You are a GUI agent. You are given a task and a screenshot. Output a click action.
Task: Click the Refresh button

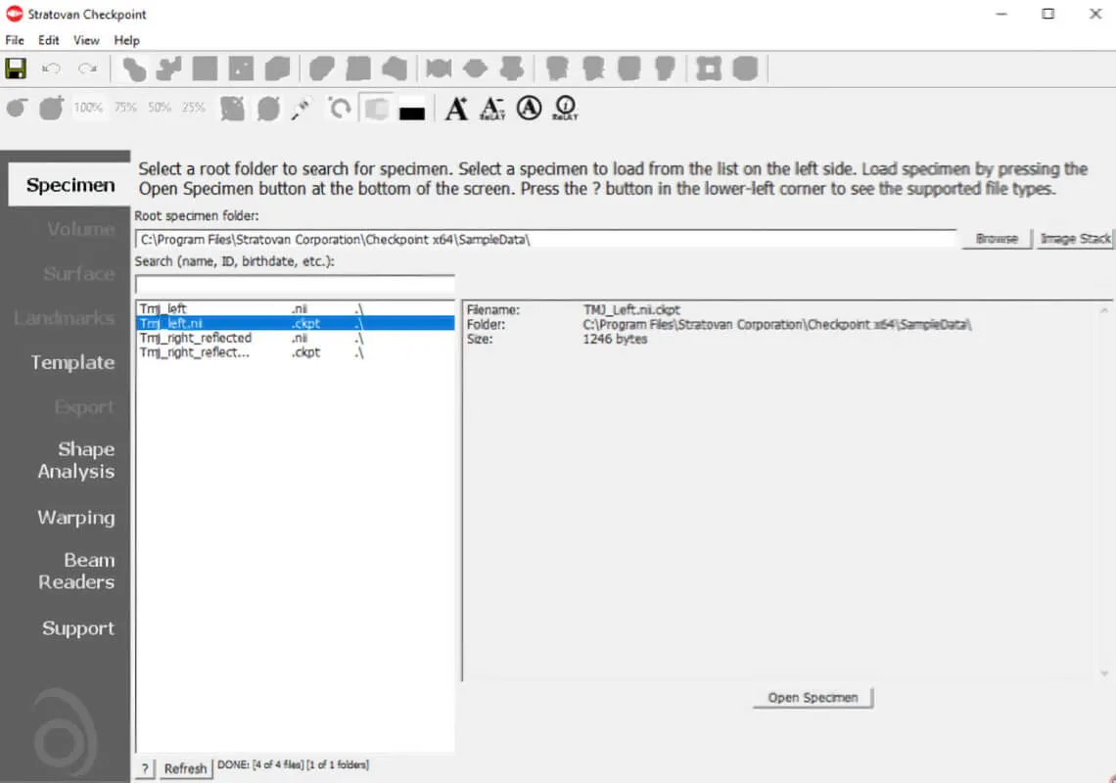point(185,768)
